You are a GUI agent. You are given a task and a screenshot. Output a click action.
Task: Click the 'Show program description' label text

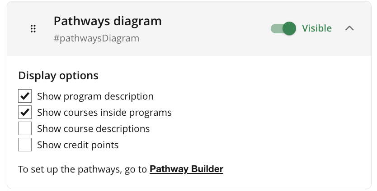tap(95, 96)
